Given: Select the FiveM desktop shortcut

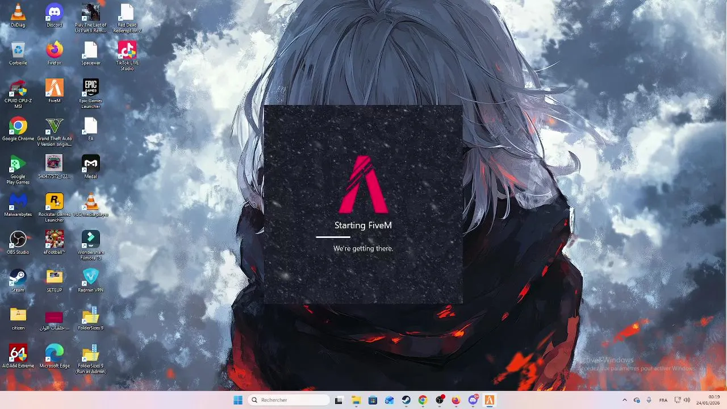Looking at the screenshot, I should [55, 91].
